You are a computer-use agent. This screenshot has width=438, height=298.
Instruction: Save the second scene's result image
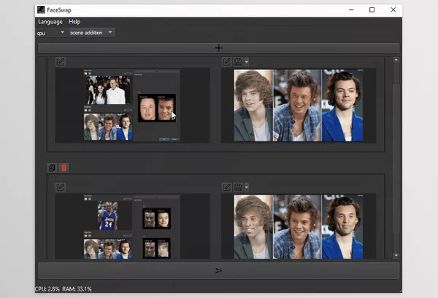(x=238, y=187)
